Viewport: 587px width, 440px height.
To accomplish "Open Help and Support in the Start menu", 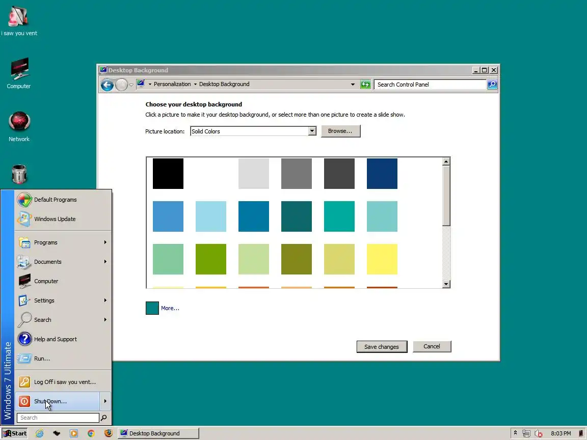I will [63, 339].
